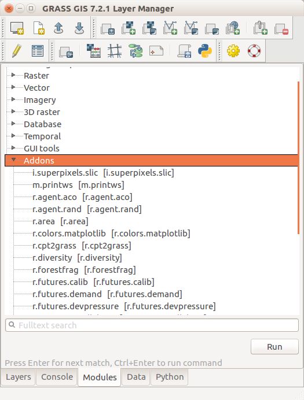
Task: Click the Addons category row
Action: (151, 161)
